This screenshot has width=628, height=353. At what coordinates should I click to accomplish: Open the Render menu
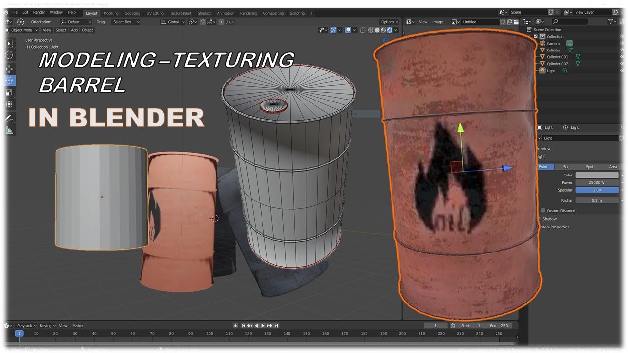[x=39, y=12]
